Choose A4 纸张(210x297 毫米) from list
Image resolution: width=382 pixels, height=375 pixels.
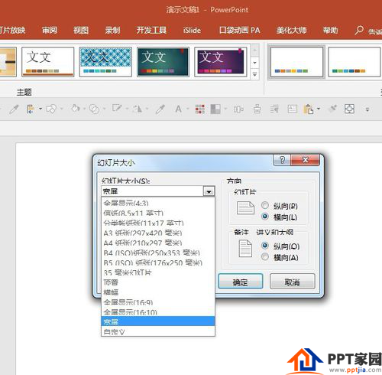pyautogui.click(x=158, y=243)
